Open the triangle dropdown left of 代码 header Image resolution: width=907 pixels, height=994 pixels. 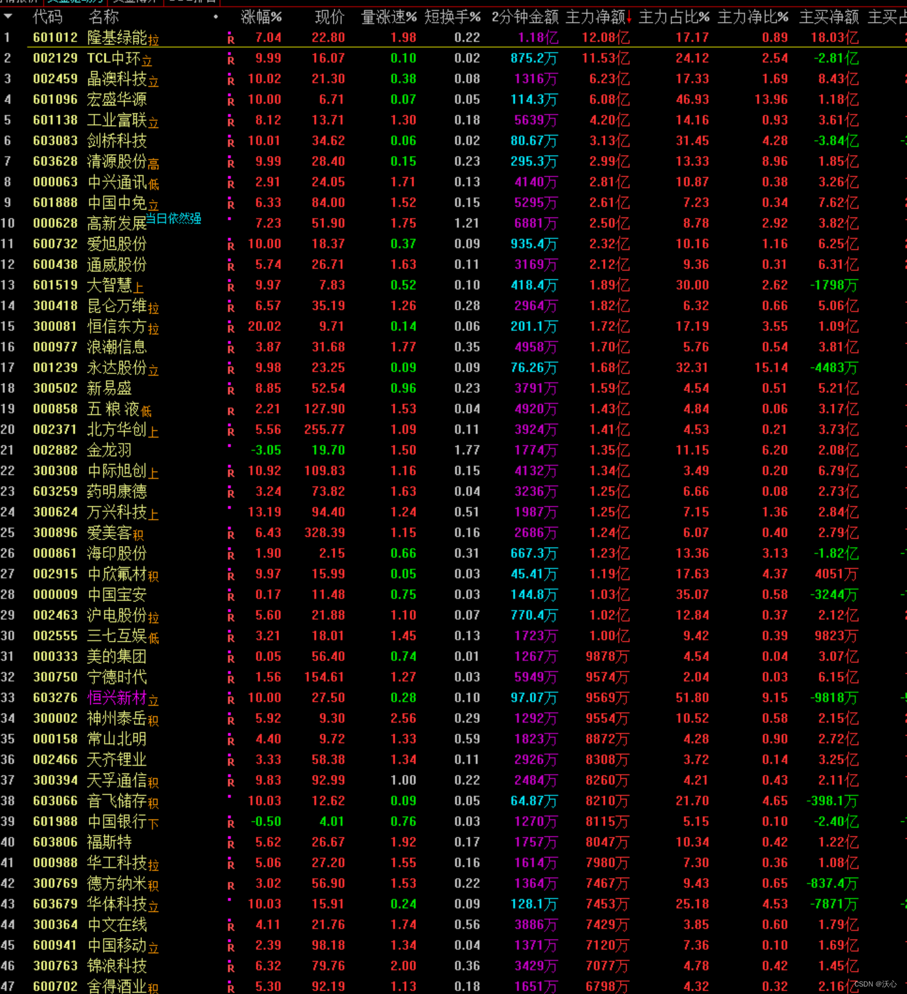pos(8,17)
